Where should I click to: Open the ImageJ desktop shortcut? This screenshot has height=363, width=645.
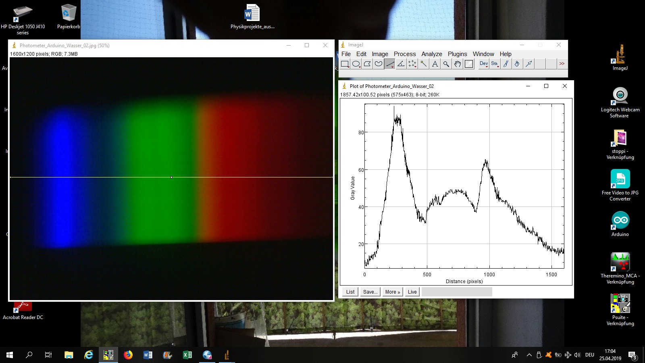[620, 58]
